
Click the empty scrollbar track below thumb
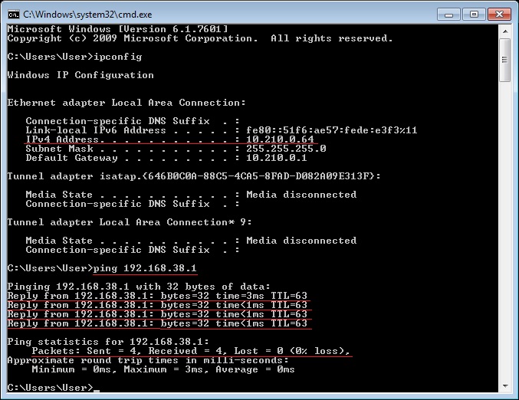tap(505, 230)
